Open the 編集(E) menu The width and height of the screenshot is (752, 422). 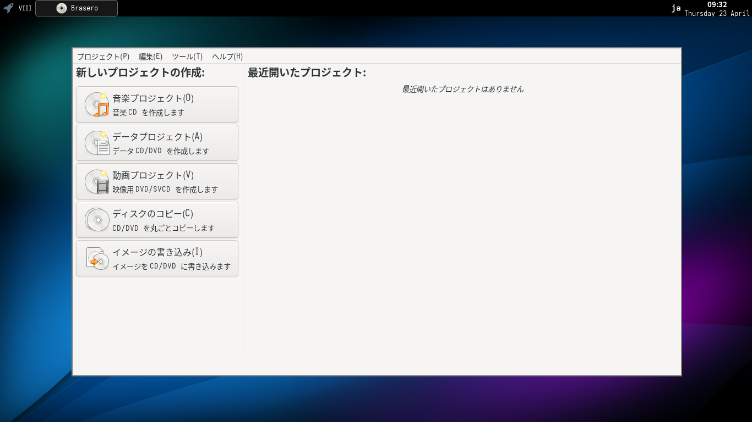pyautogui.click(x=150, y=57)
